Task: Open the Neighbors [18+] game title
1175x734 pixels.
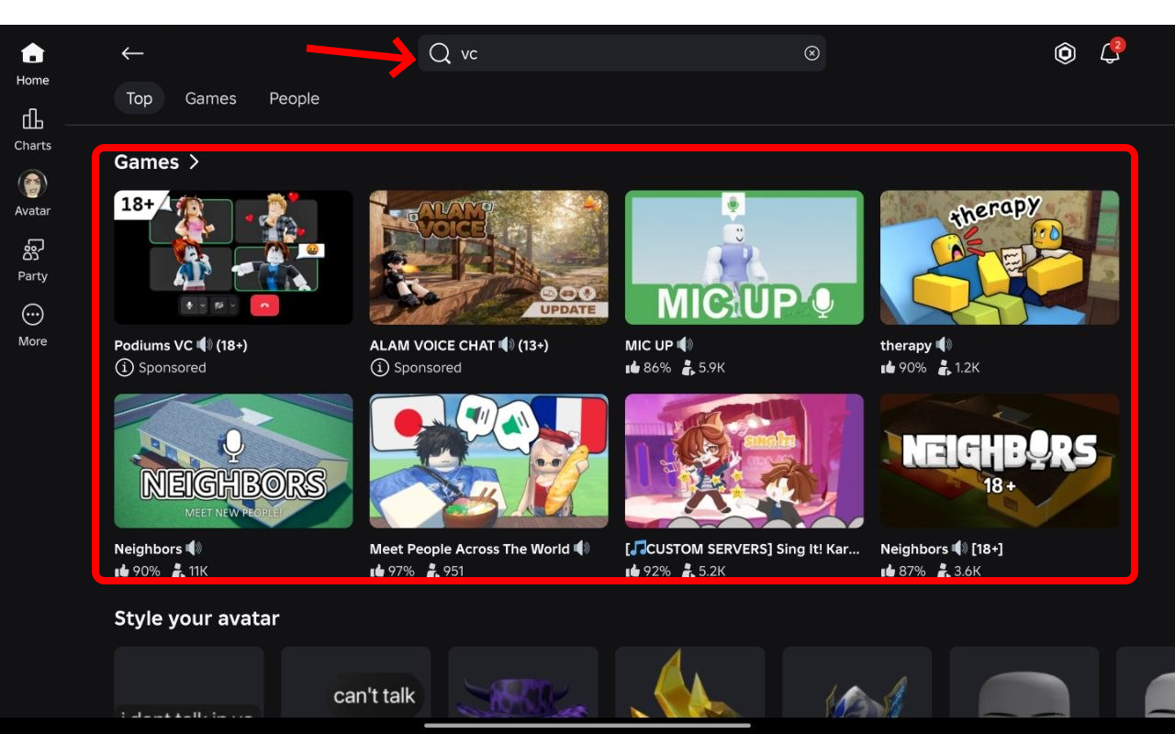Action: click(942, 550)
